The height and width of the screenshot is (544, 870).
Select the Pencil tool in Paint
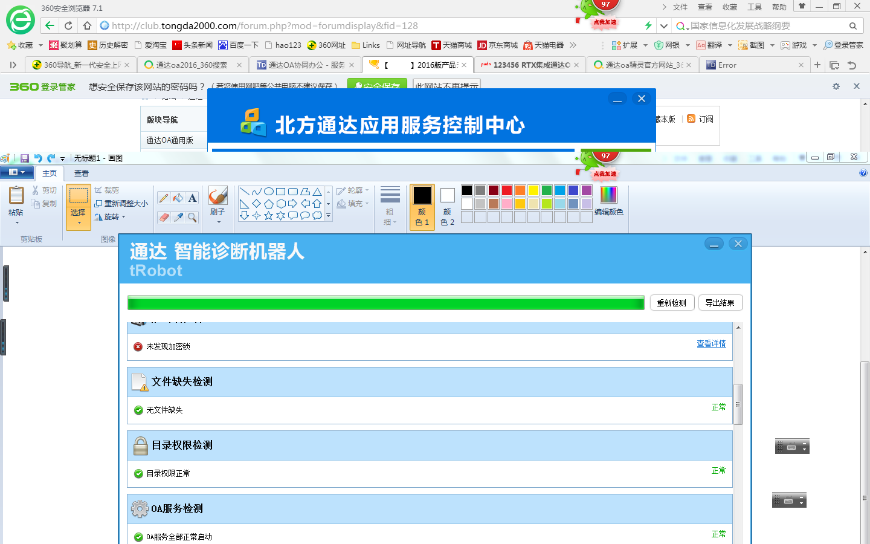coord(164,198)
